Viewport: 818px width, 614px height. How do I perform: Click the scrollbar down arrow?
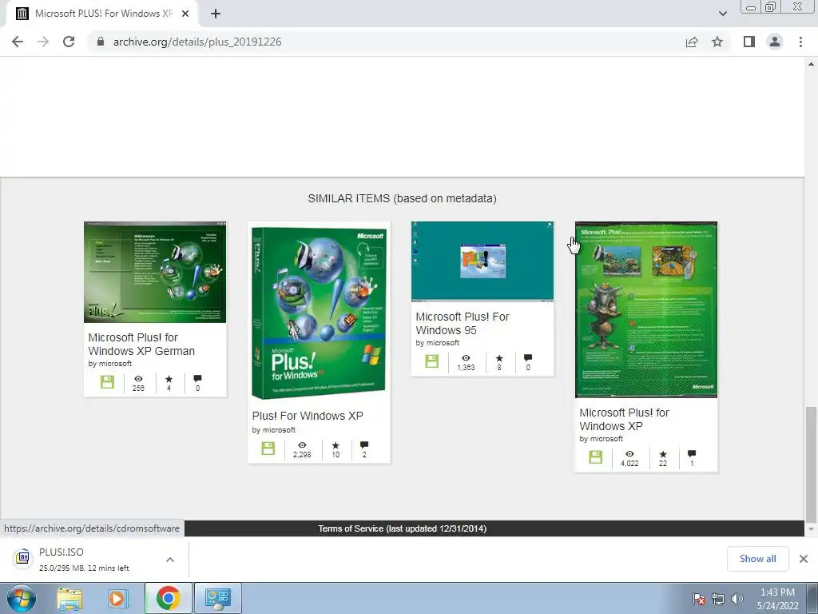pyautogui.click(x=811, y=529)
